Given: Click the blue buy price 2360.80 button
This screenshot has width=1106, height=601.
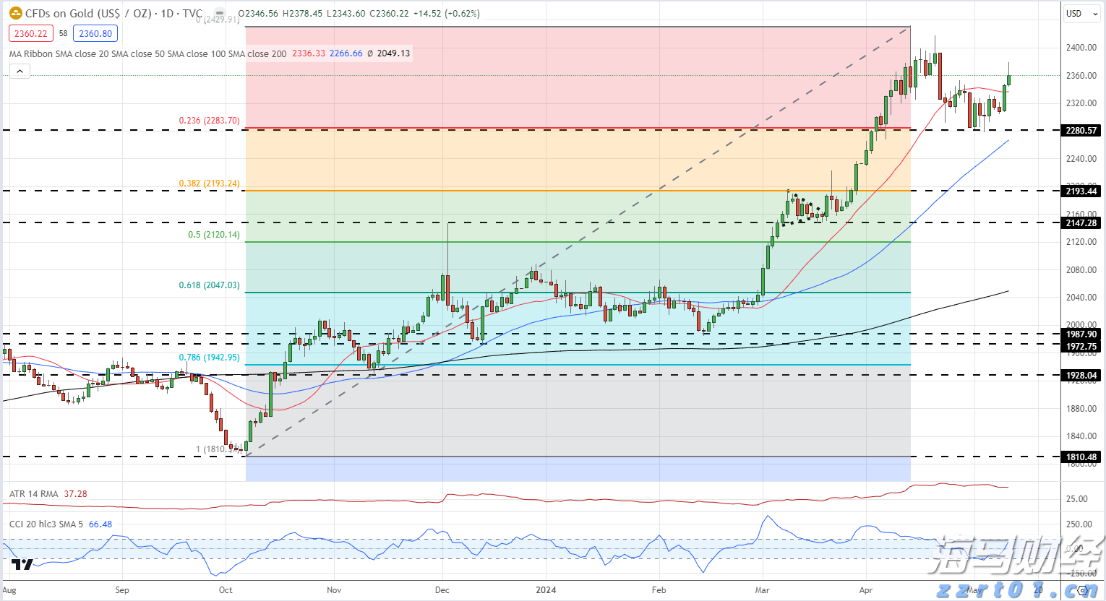Looking at the screenshot, I should pyautogui.click(x=95, y=33).
